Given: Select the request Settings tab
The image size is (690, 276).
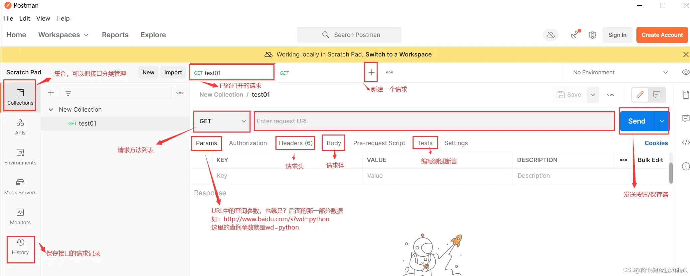Looking at the screenshot, I should point(456,143).
